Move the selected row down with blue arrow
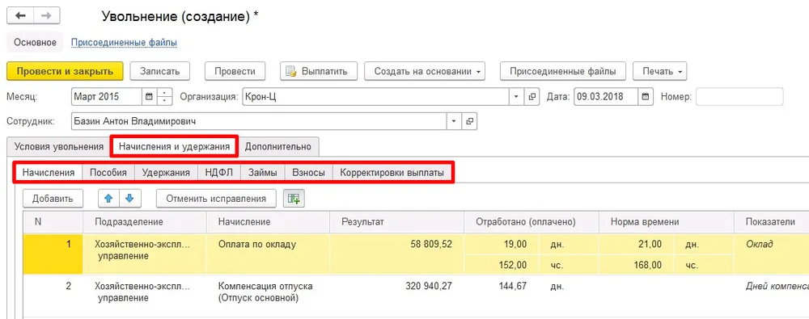809x319 pixels. (129, 199)
